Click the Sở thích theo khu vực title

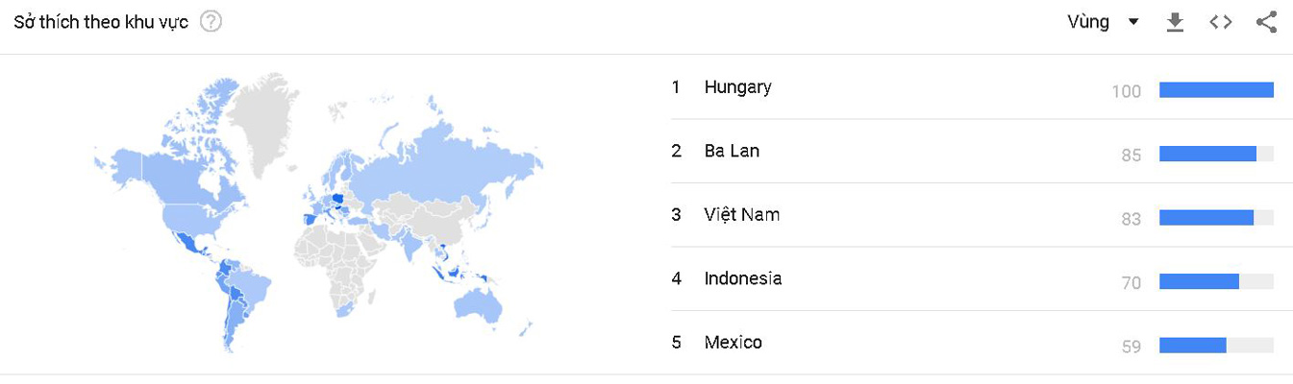101,22
